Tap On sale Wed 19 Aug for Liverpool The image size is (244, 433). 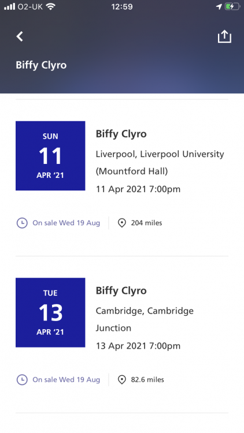tap(66, 223)
